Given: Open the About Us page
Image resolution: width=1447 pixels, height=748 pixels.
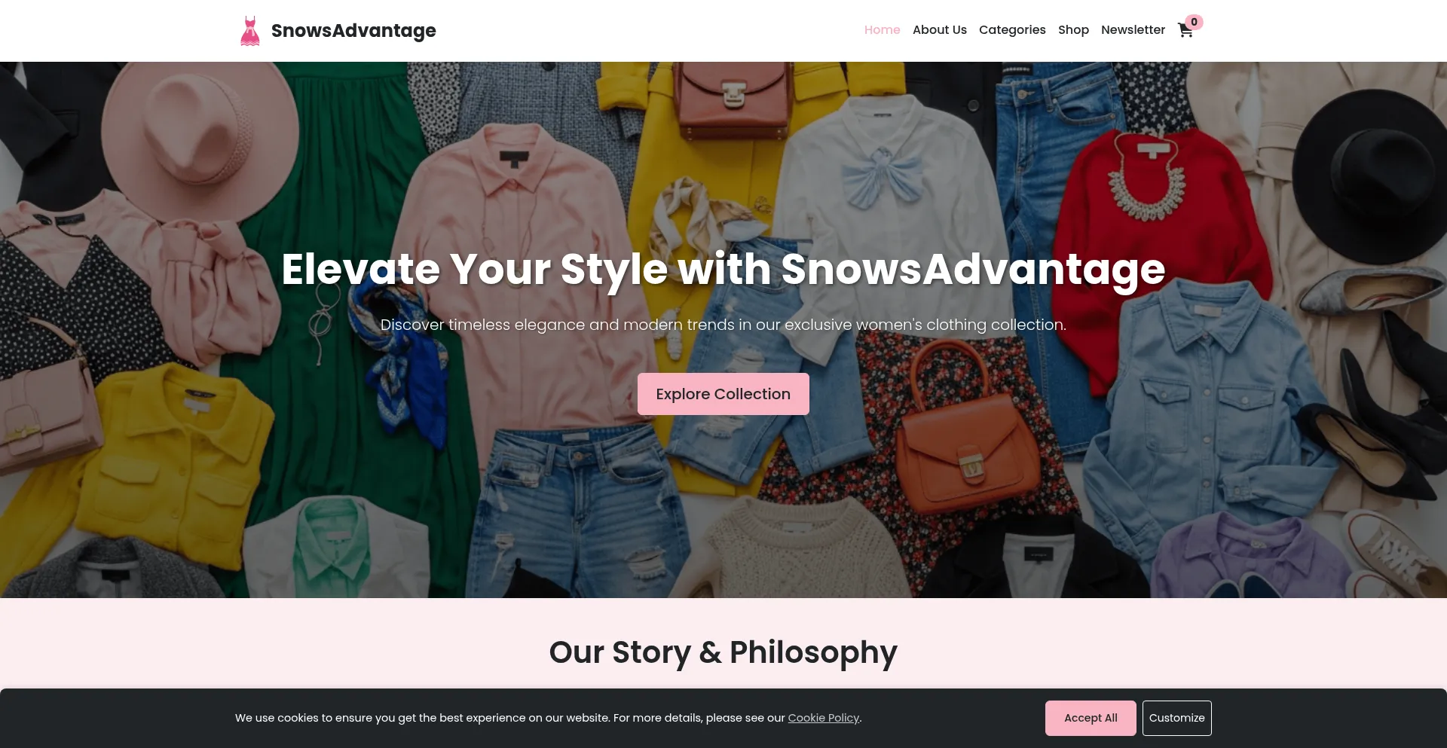Looking at the screenshot, I should point(939,30).
